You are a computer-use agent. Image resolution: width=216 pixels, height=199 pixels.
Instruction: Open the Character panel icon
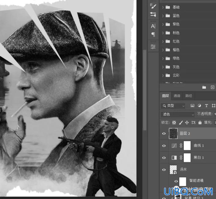153,26
